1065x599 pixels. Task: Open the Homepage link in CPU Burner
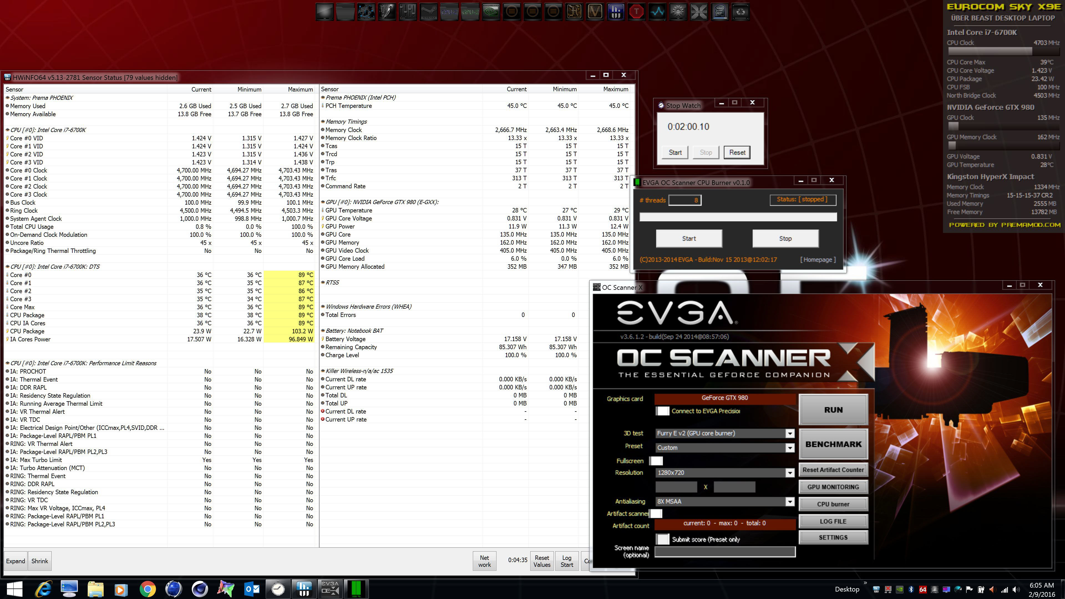point(818,260)
